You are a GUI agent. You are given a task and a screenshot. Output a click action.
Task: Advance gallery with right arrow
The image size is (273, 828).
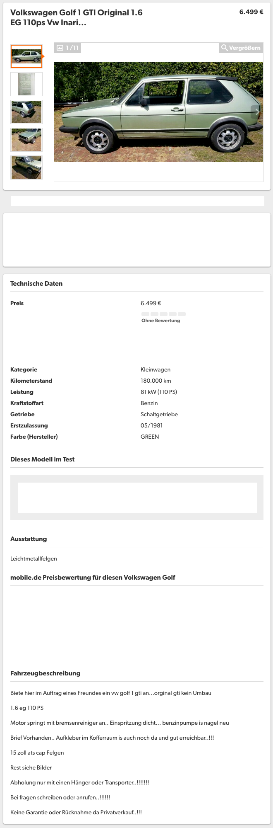(256, 112)
